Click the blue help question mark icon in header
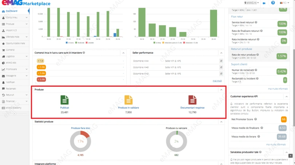 point(273,3)
